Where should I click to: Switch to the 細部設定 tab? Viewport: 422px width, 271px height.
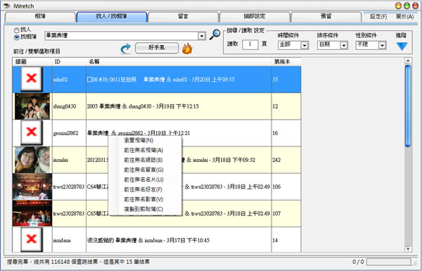255,17
